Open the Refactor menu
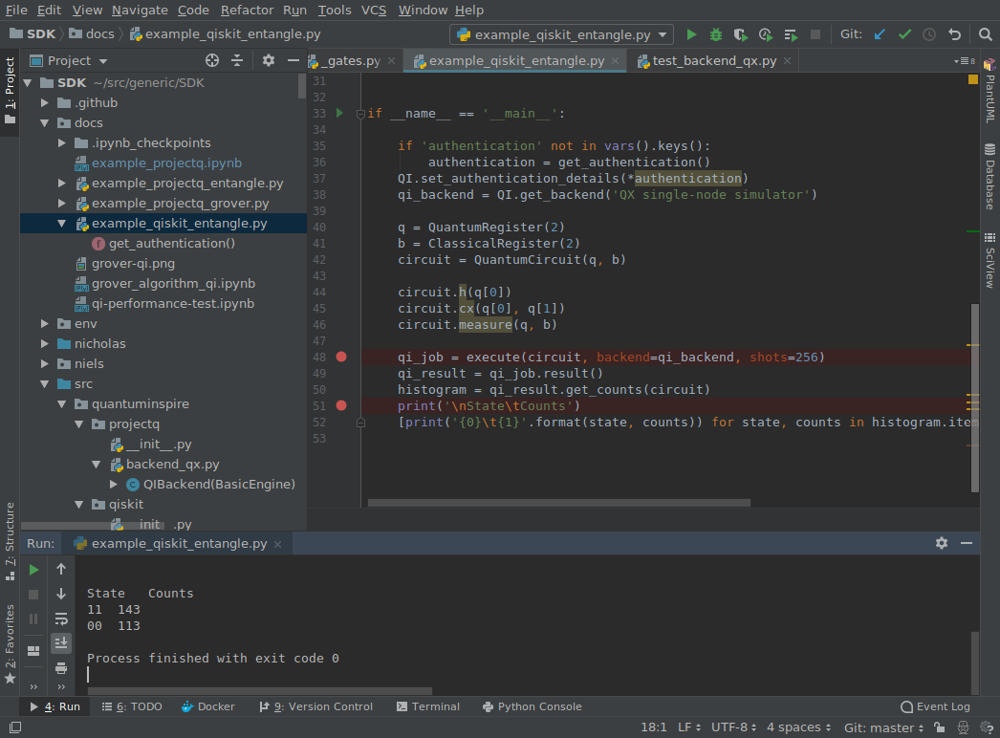Screen dimensions: 1000x738 (247, 10)
